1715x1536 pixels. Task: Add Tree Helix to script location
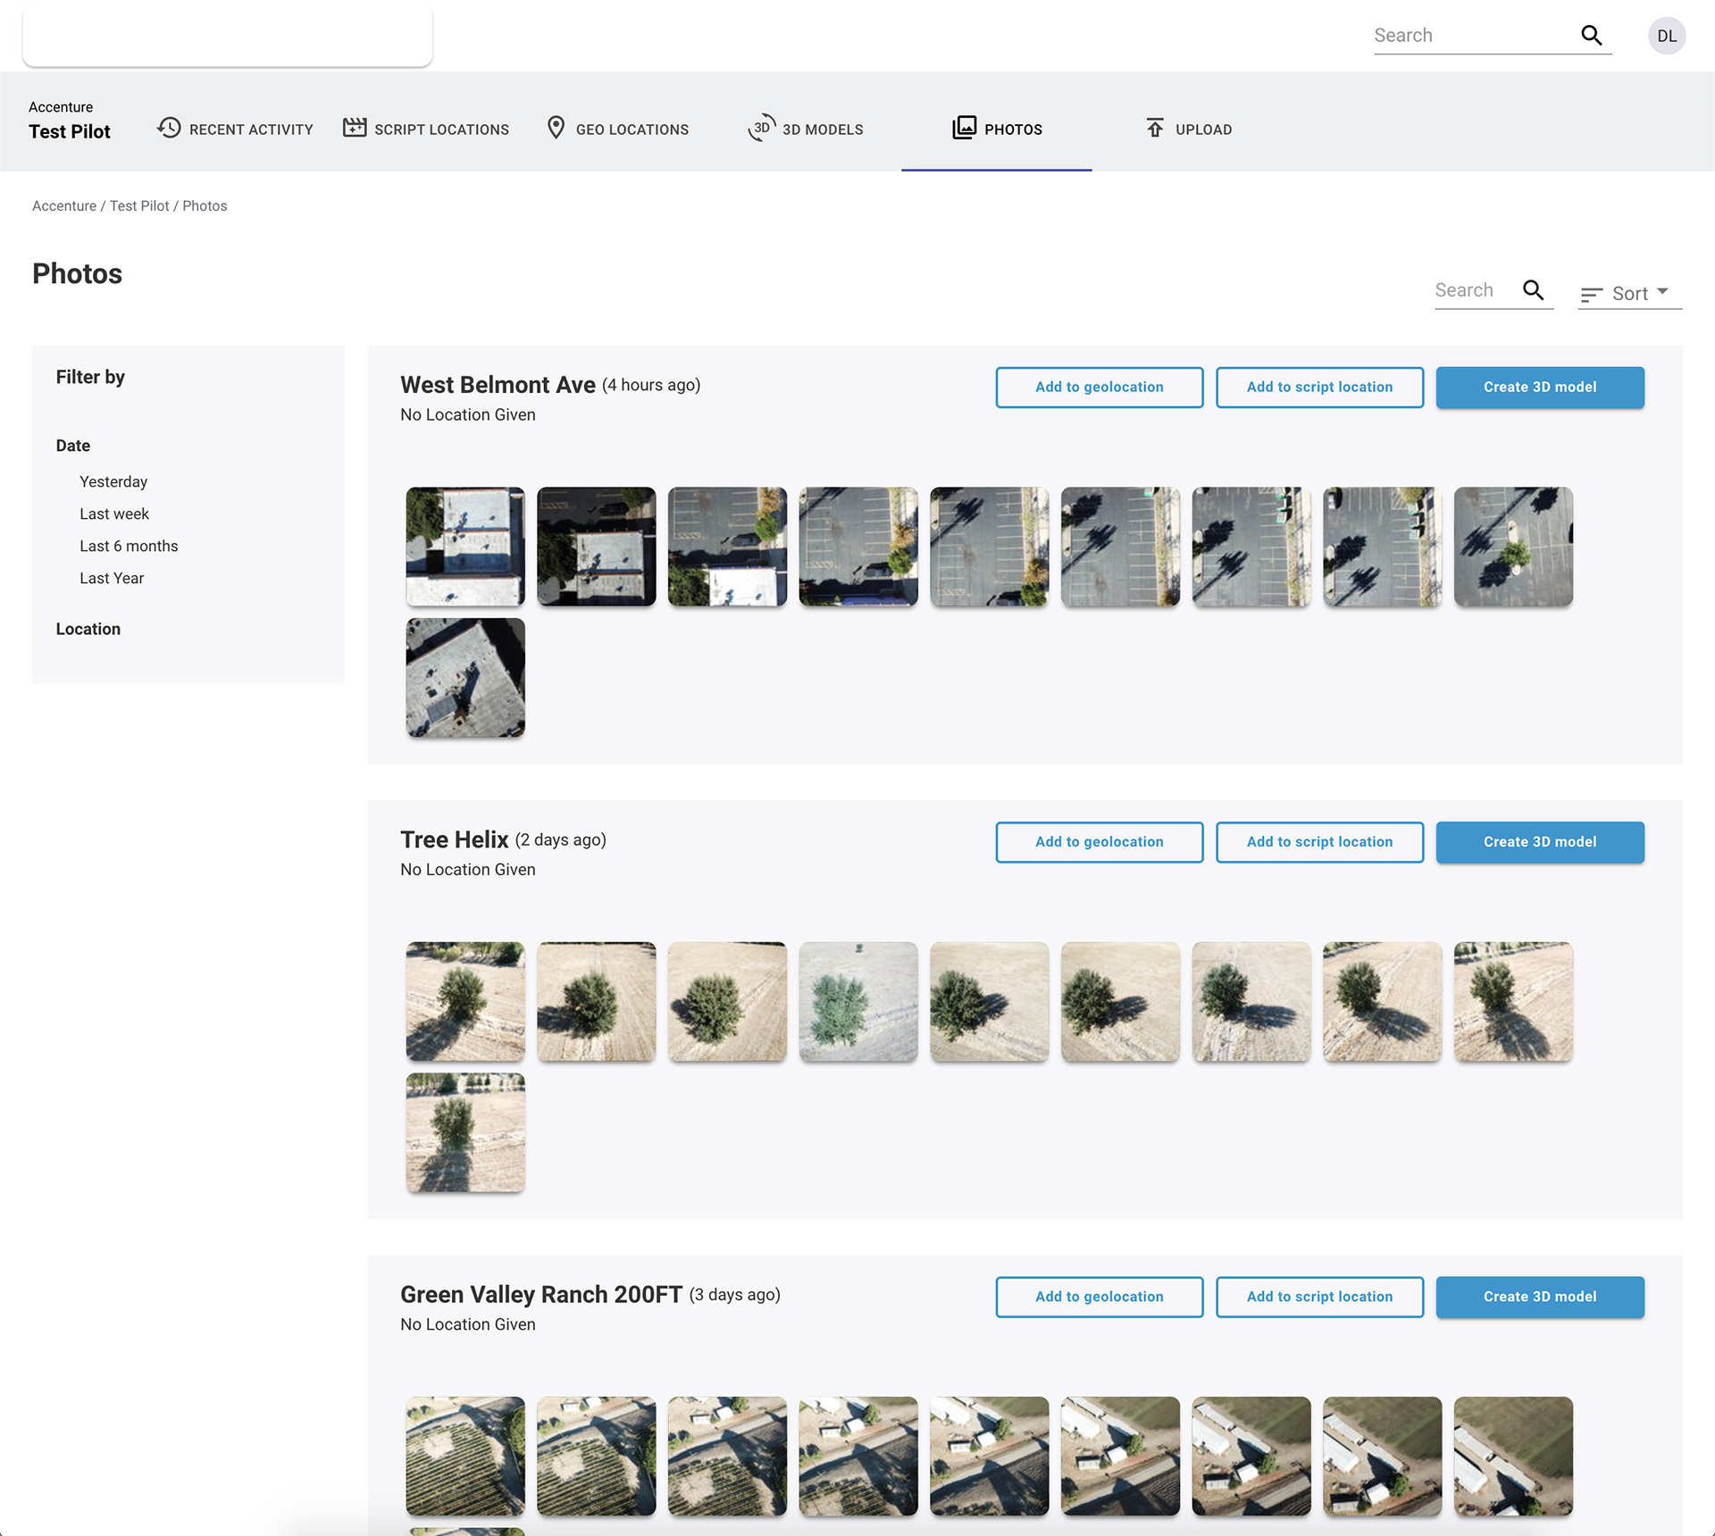coord(1319,841)
